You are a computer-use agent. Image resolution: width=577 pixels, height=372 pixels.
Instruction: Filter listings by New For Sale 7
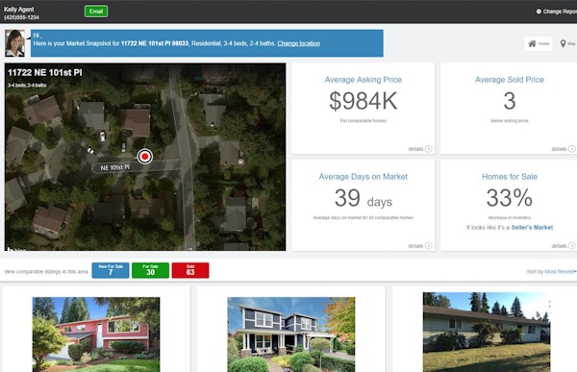click(111, 270)
